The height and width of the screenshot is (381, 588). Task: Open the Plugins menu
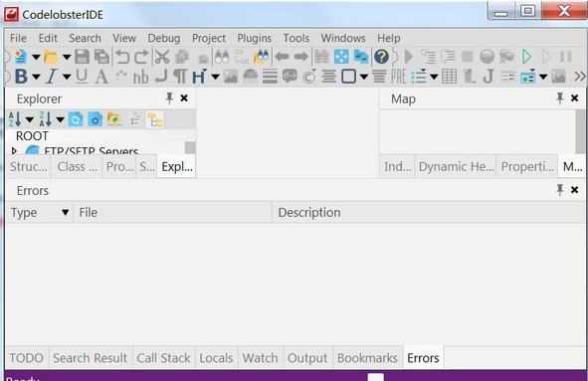pos(254,38)
